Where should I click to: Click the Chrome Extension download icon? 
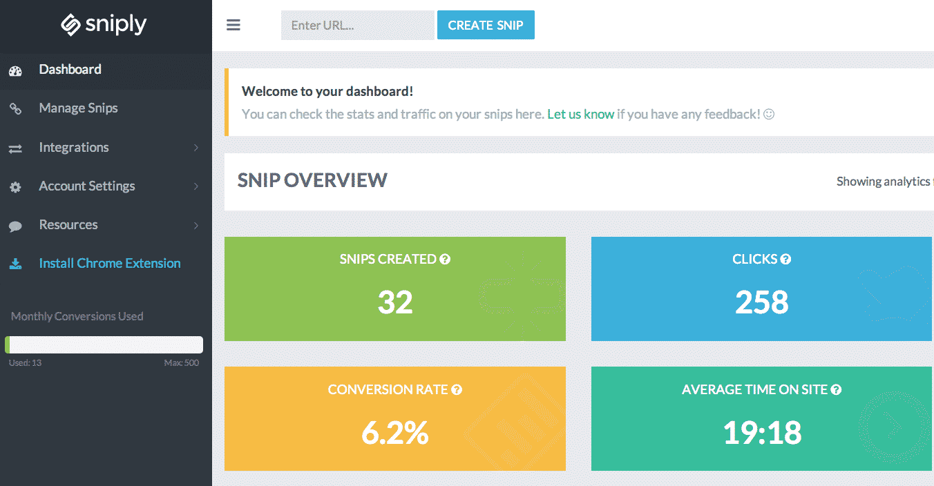tap(15, 263)
